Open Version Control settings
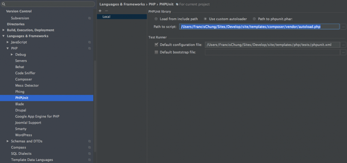 click(x=19, y=11)
